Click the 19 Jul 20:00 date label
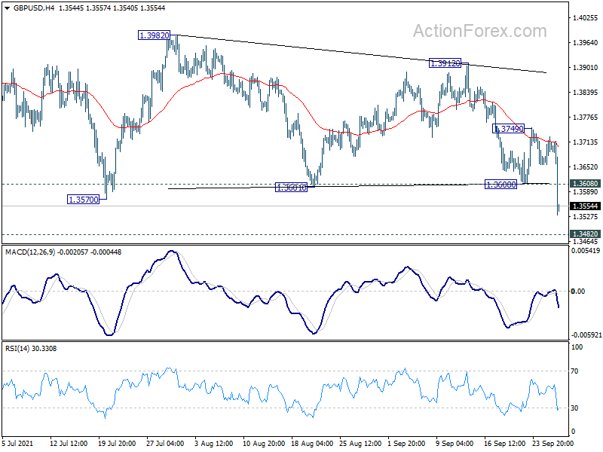The image size is (603, 452). pos(117,444)
